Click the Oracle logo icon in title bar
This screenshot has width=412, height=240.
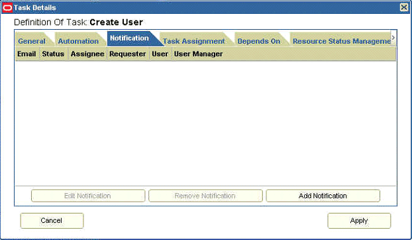pyautogui.click(x=7, y=8)
